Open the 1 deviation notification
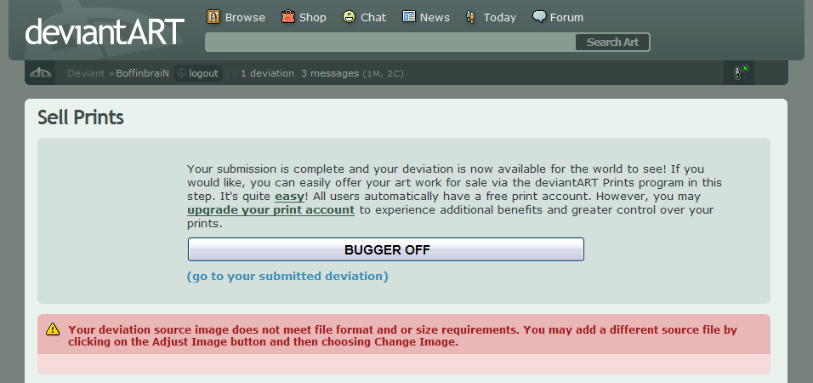 [x=267, y=73]
